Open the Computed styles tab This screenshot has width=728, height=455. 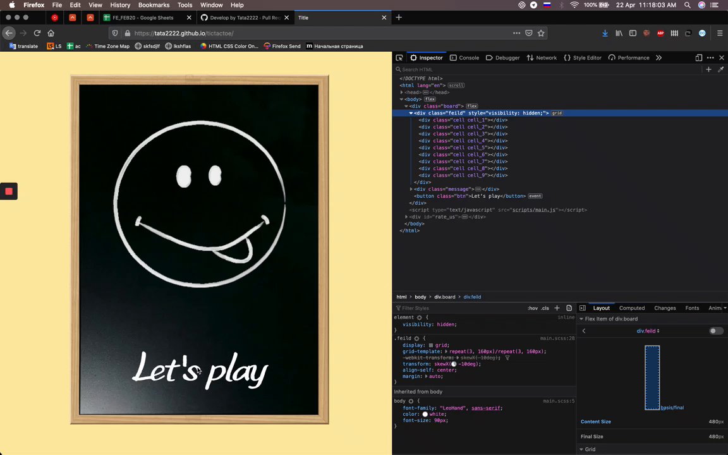(631, 308)
